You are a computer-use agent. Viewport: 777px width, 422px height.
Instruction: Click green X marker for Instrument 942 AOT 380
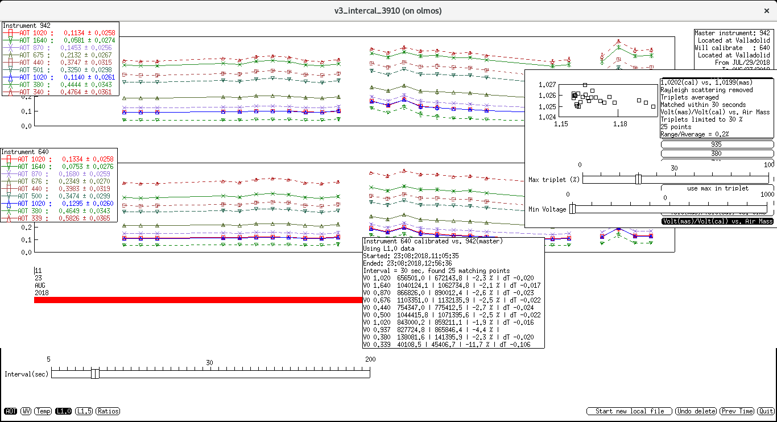pyautogui.click(x=10, y=85)
